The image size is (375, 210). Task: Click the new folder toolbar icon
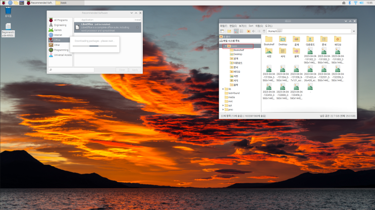pos(229,31)
